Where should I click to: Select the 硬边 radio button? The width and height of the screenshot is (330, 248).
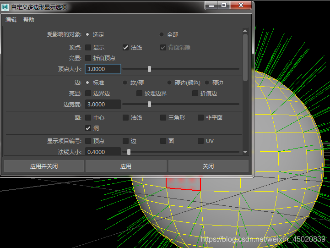click(x=207, y=83)
